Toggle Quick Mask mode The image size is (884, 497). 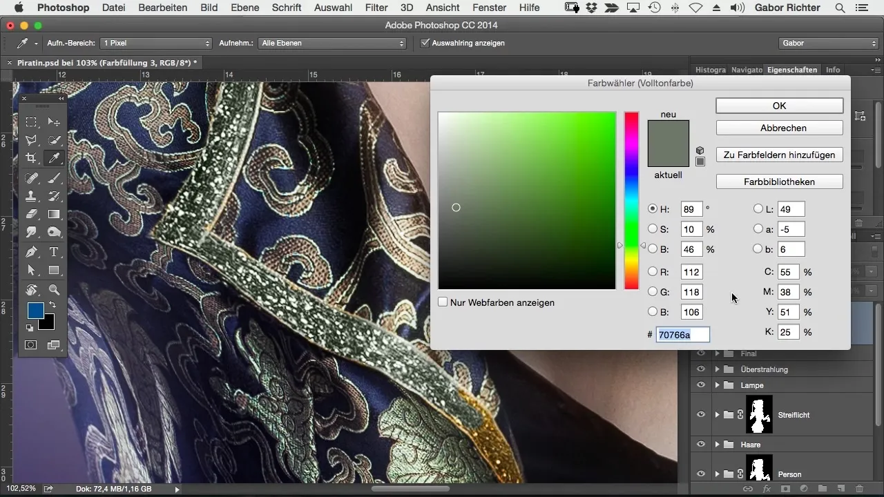(x=32, y=344)
